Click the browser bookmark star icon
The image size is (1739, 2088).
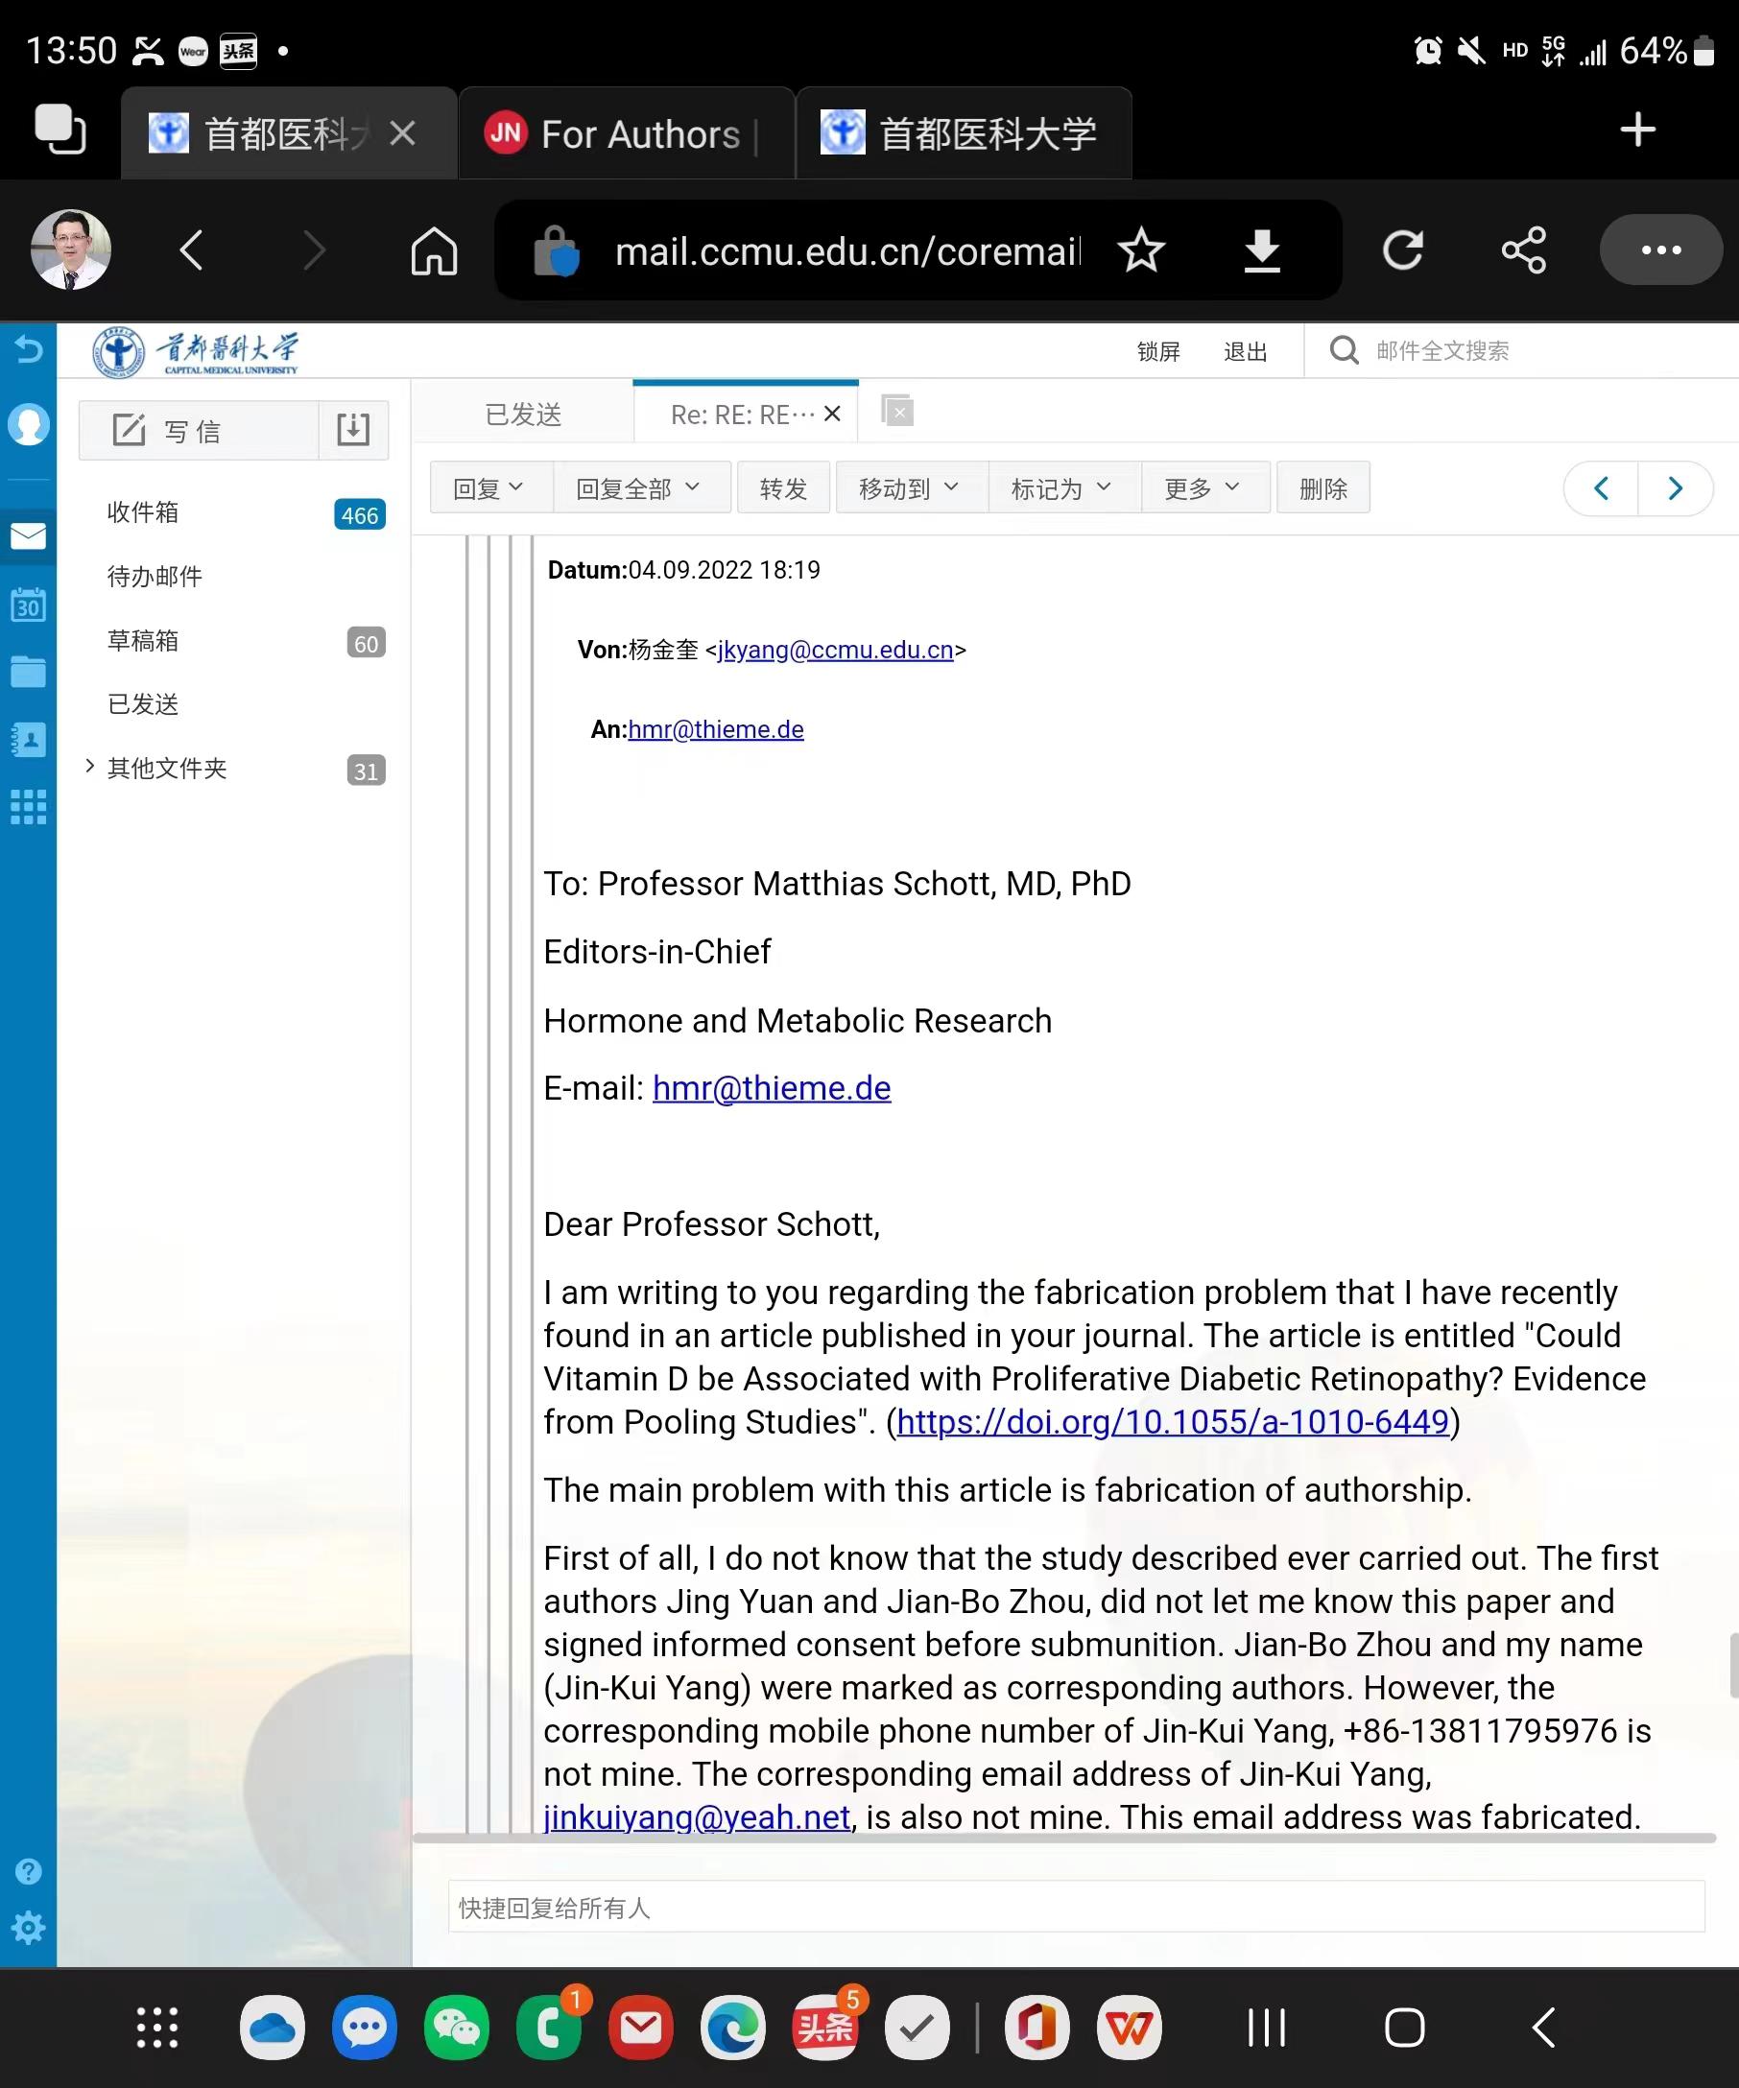pos(1140,250)
